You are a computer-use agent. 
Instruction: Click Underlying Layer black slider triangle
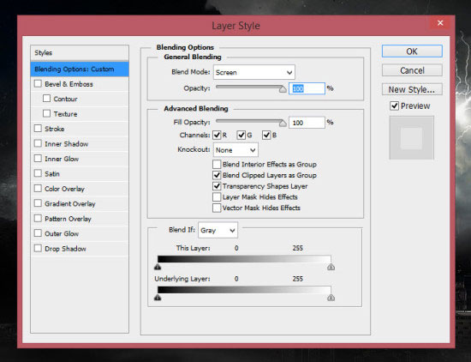(158, 298)
